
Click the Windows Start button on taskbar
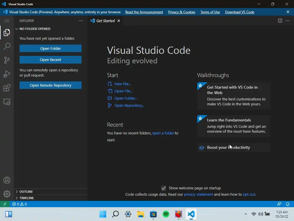103,214
